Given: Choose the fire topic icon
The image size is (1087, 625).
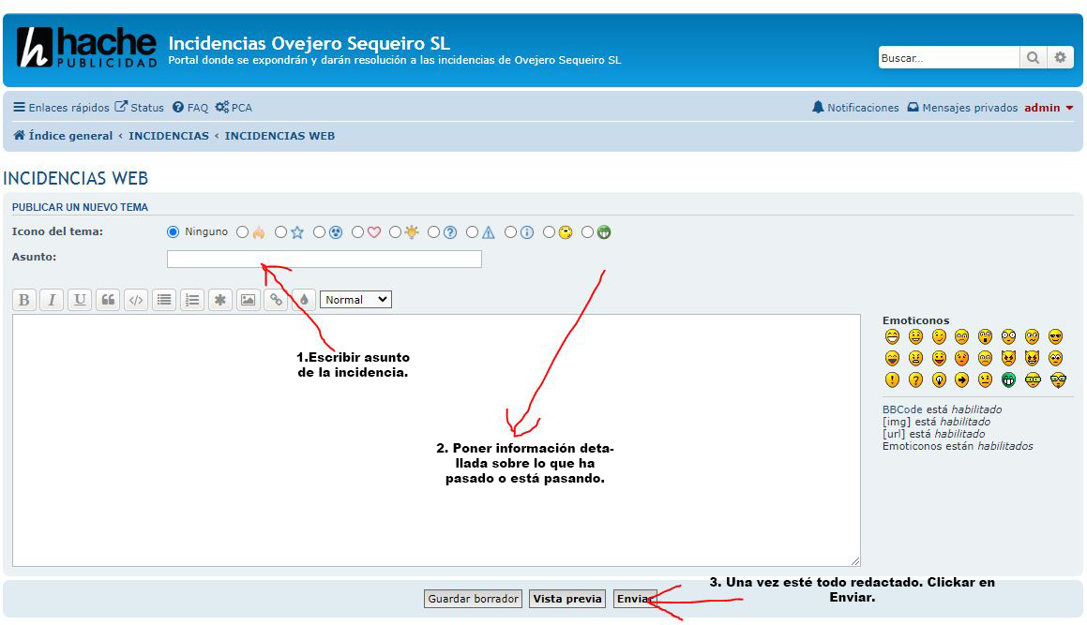Looking at the screenshot, I should (x=242, y=232).
